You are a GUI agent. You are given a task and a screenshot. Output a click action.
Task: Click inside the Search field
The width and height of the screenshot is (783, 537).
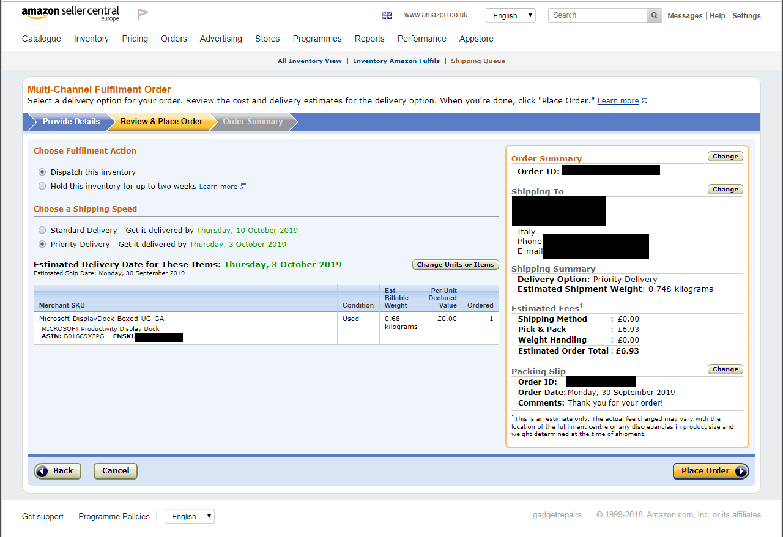pos(598,15)
